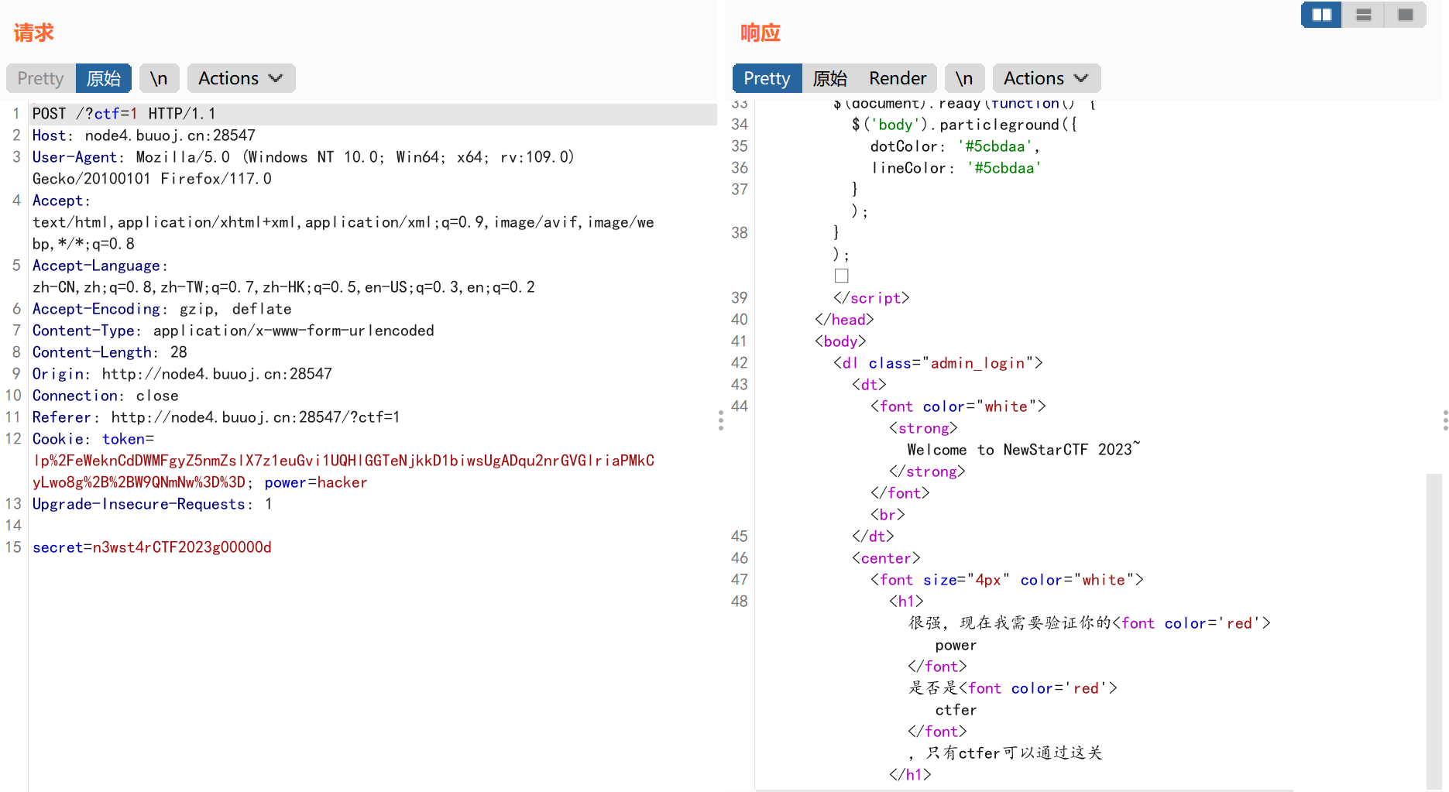Toggle request panel \n non-printable characters
Image resolution: width=1449 pixels, height=792 pixels.
tap(159, 78)
